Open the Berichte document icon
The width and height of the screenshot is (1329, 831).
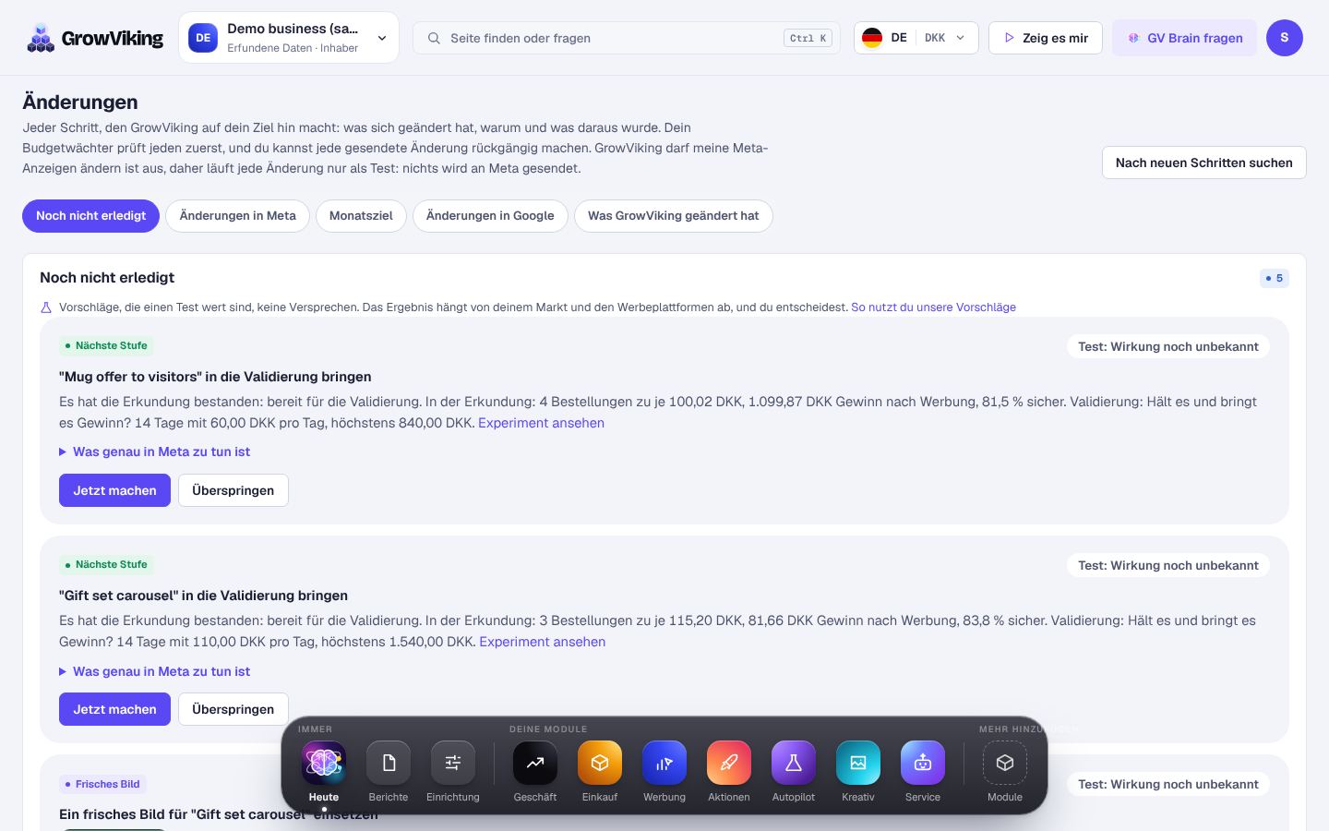coord(389,764)
